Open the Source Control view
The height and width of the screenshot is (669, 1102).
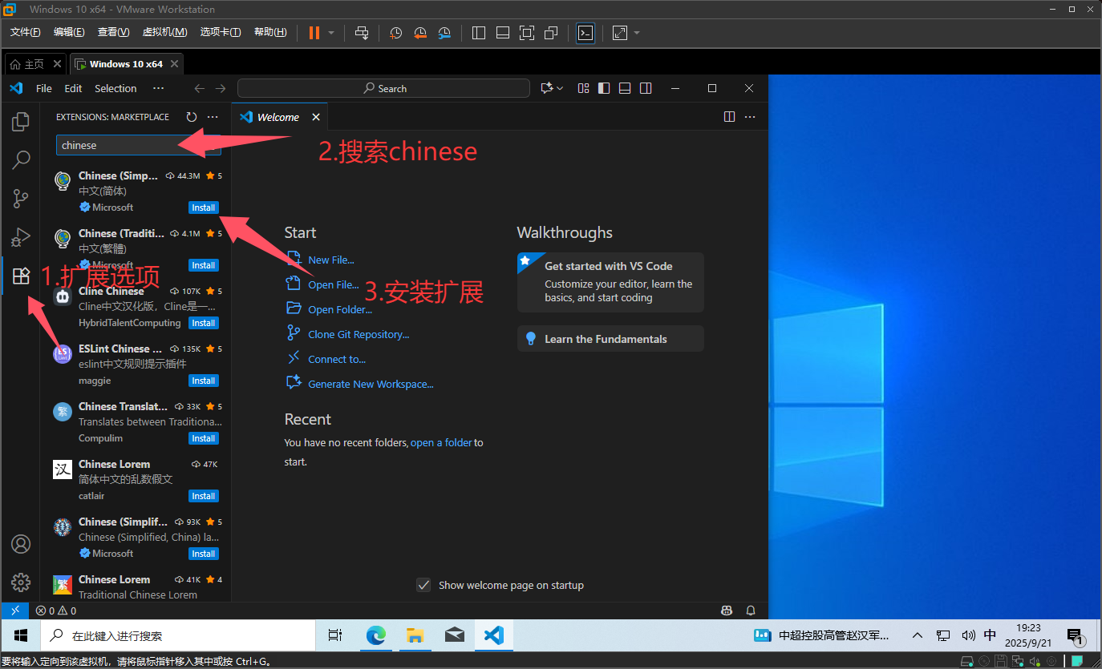(x=21, y=199)
